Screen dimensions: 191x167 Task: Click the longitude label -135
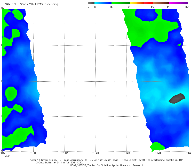tap(95, 153)
